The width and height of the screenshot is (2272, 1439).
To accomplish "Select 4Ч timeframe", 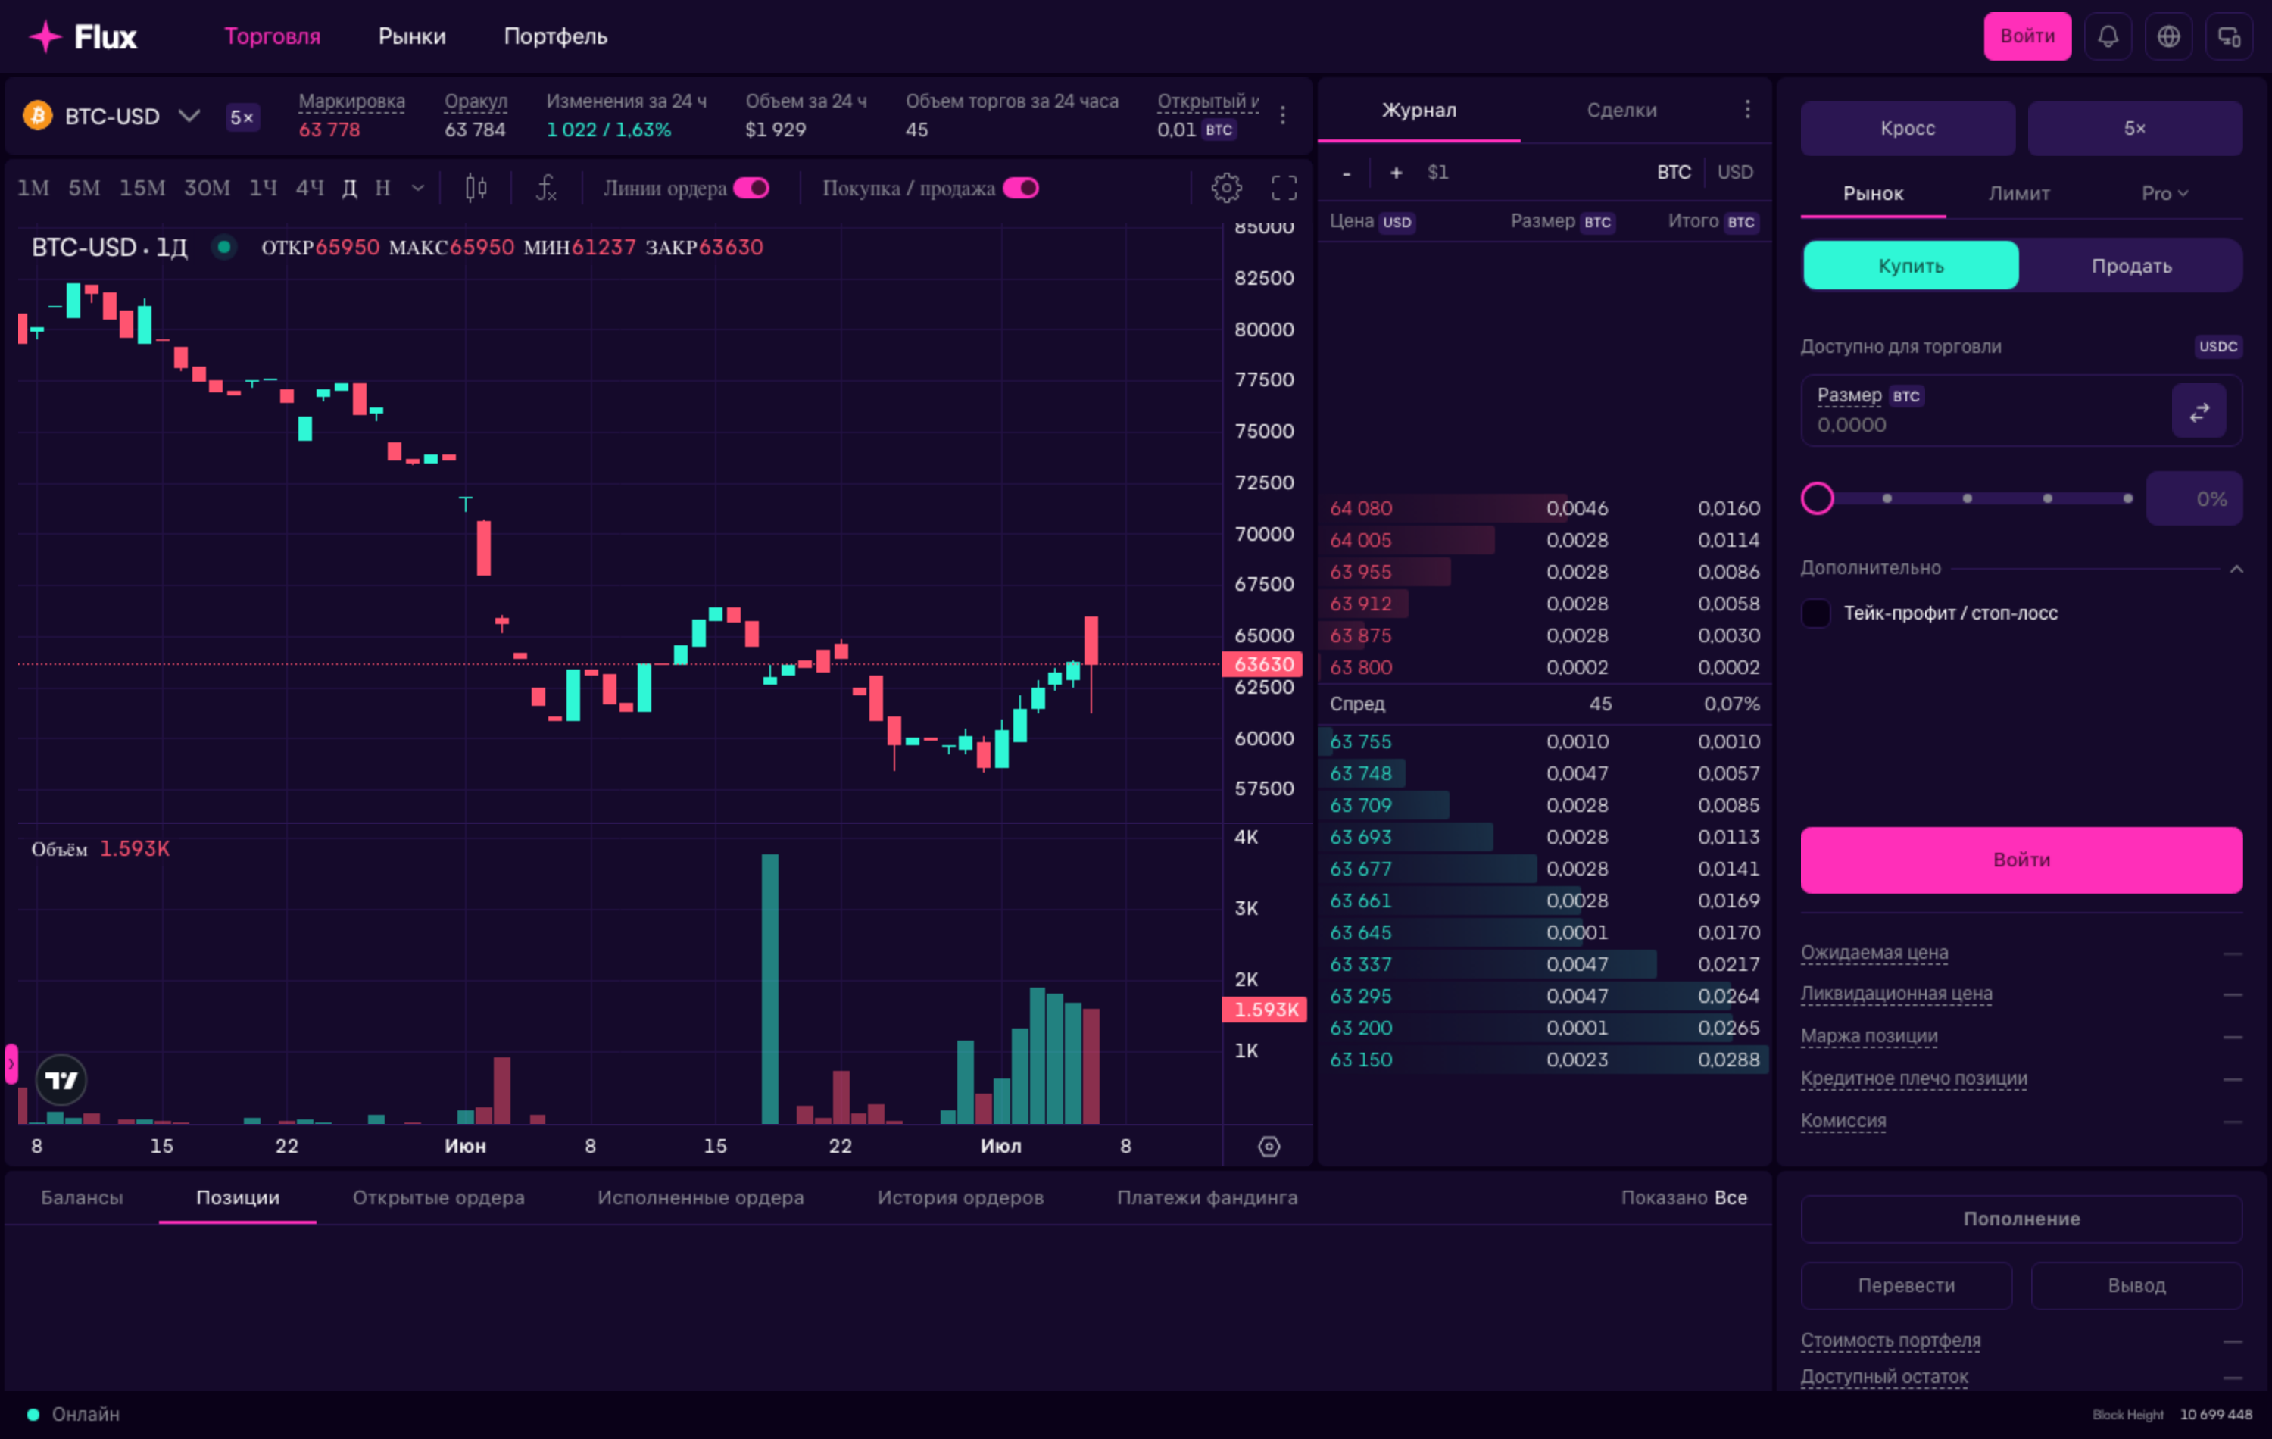I will (310, 188).
